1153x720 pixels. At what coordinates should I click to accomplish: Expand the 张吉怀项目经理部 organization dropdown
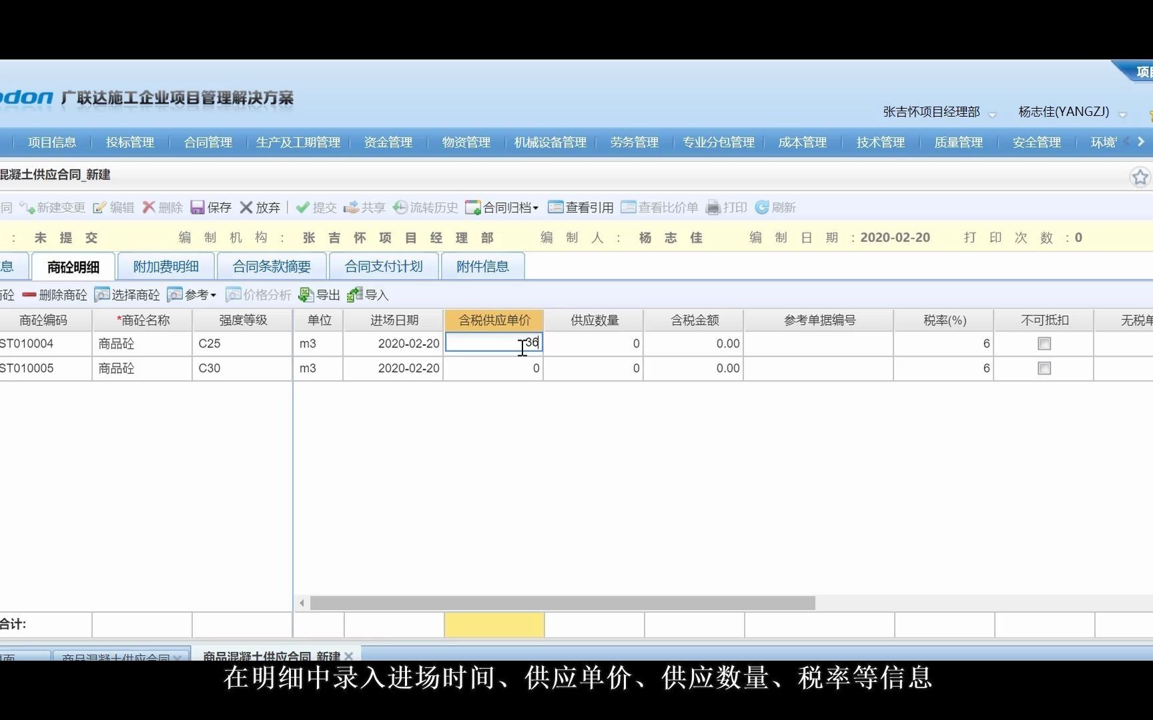pos(992,115)
